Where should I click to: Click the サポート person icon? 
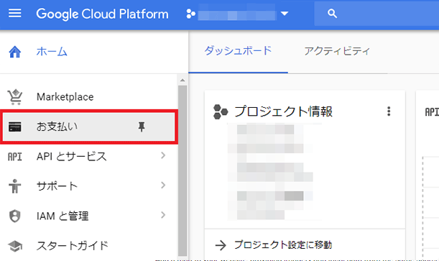point(15,186)
